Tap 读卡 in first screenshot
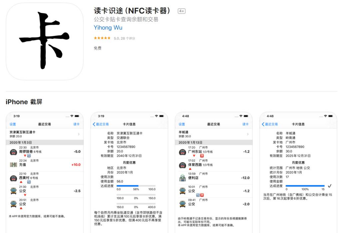 pos(76,124)
